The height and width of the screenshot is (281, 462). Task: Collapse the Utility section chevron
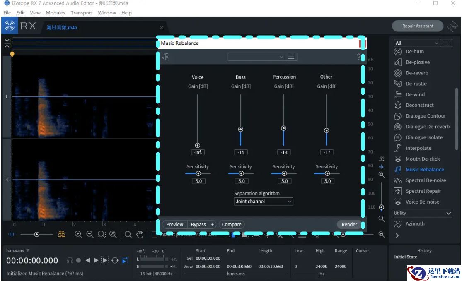[448, 213]
